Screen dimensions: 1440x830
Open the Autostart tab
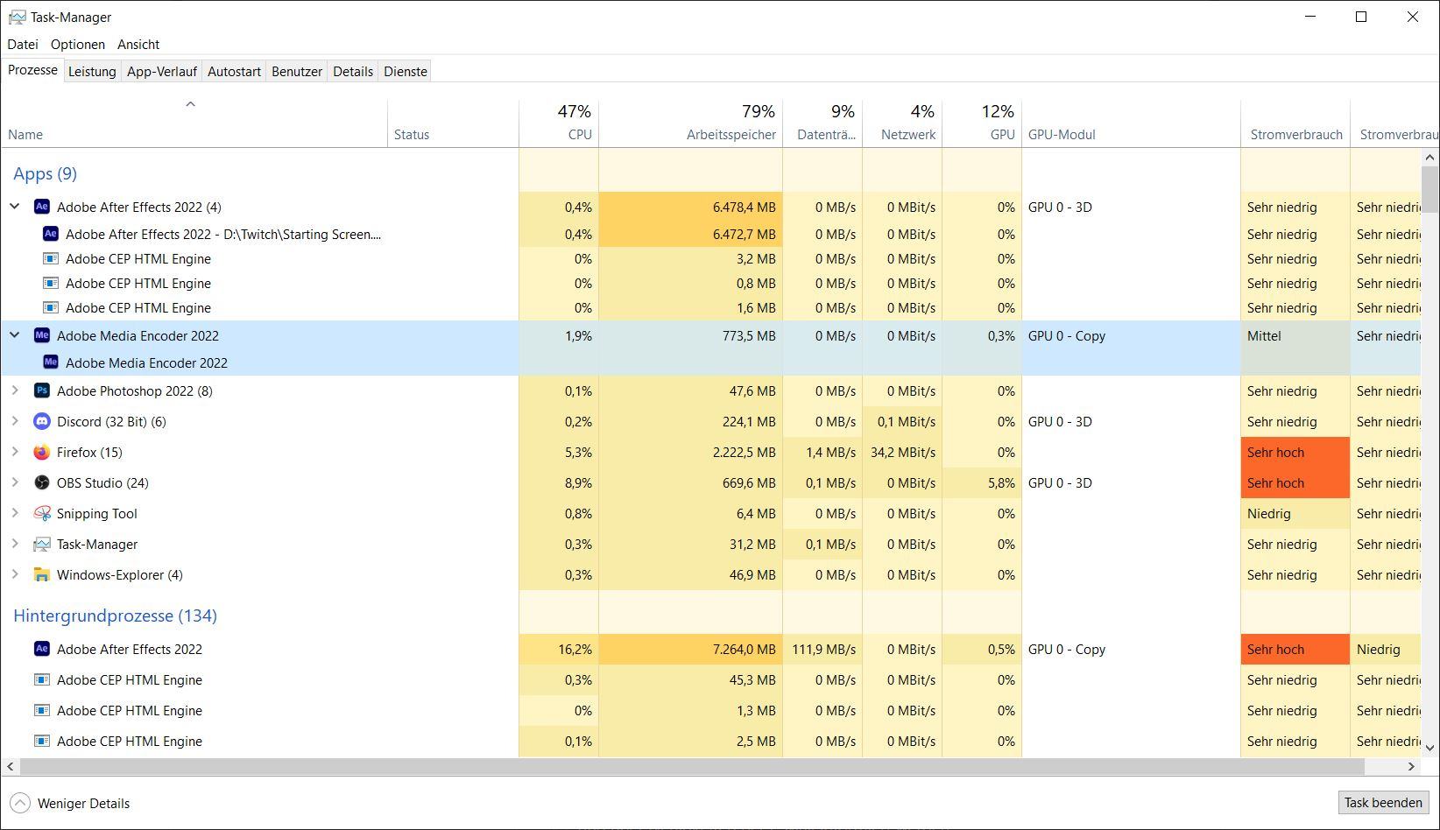[234, 72]
